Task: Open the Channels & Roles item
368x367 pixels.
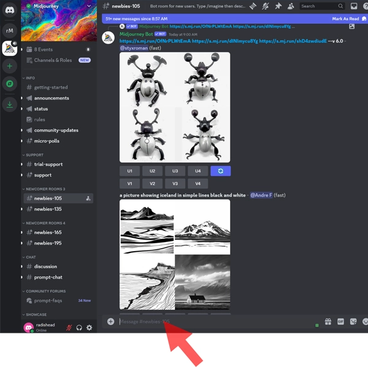Action: 53,60
